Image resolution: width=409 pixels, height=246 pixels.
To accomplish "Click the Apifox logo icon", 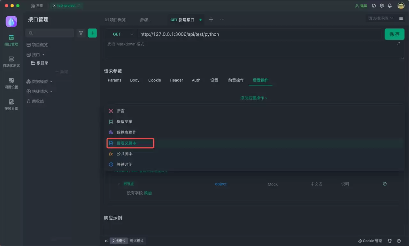I will pyautogui.click(x=11, y=21).
